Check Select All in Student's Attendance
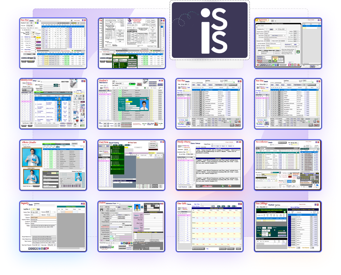The image size is (341, 275). coord(144,125)
